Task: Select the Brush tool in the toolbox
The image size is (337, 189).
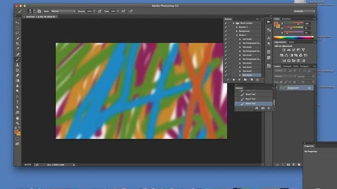Action: pos(17,59)
